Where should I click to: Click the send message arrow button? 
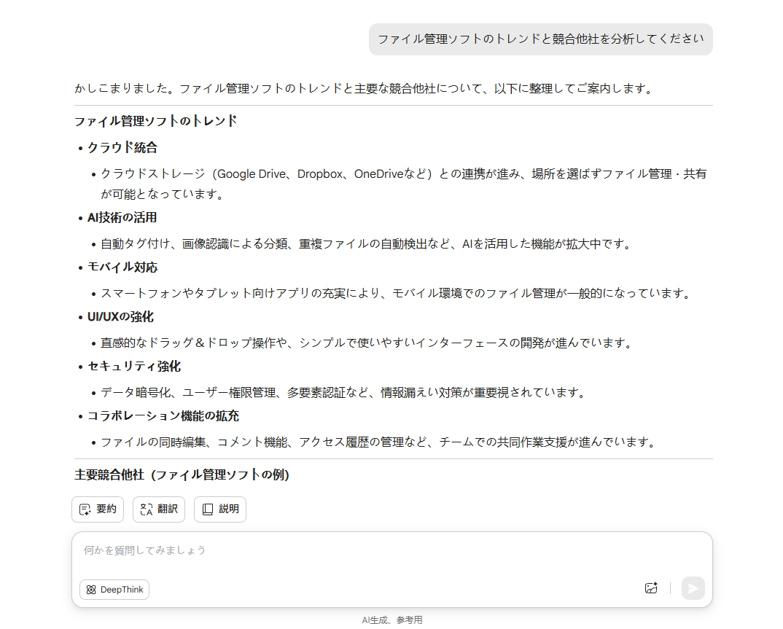click(693, 588)
